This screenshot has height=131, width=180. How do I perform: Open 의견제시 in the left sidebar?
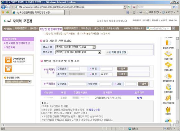click(x=10, y=47)
